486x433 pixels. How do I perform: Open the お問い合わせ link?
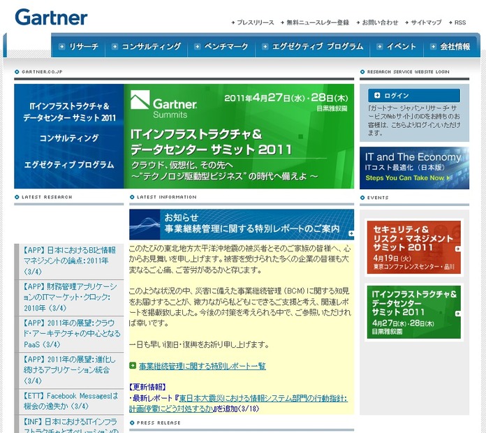click(x=380, y=22)
